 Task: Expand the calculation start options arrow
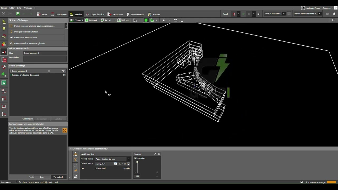pyautogui.click(x=238, y=14)
